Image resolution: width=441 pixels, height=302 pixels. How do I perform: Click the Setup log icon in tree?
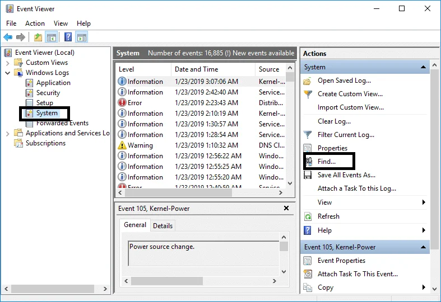29,103
